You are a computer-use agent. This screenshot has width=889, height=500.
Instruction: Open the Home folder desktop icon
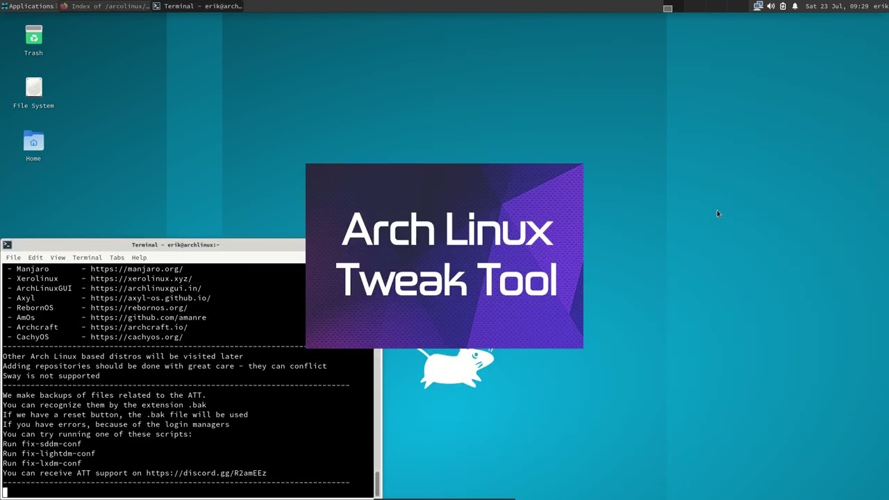pyautogui.click(x=33, y=146)
